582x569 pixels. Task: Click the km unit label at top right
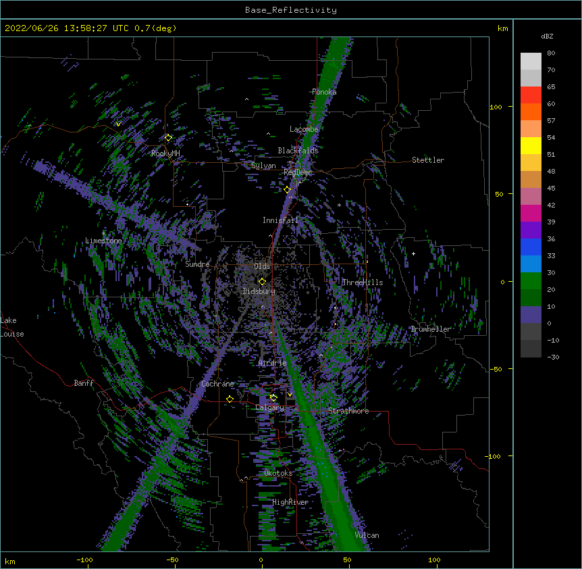(x=502, y=28)
